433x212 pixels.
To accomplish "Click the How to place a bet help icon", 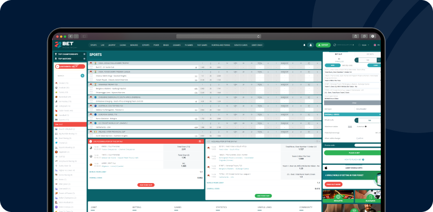I will point(363,159).
